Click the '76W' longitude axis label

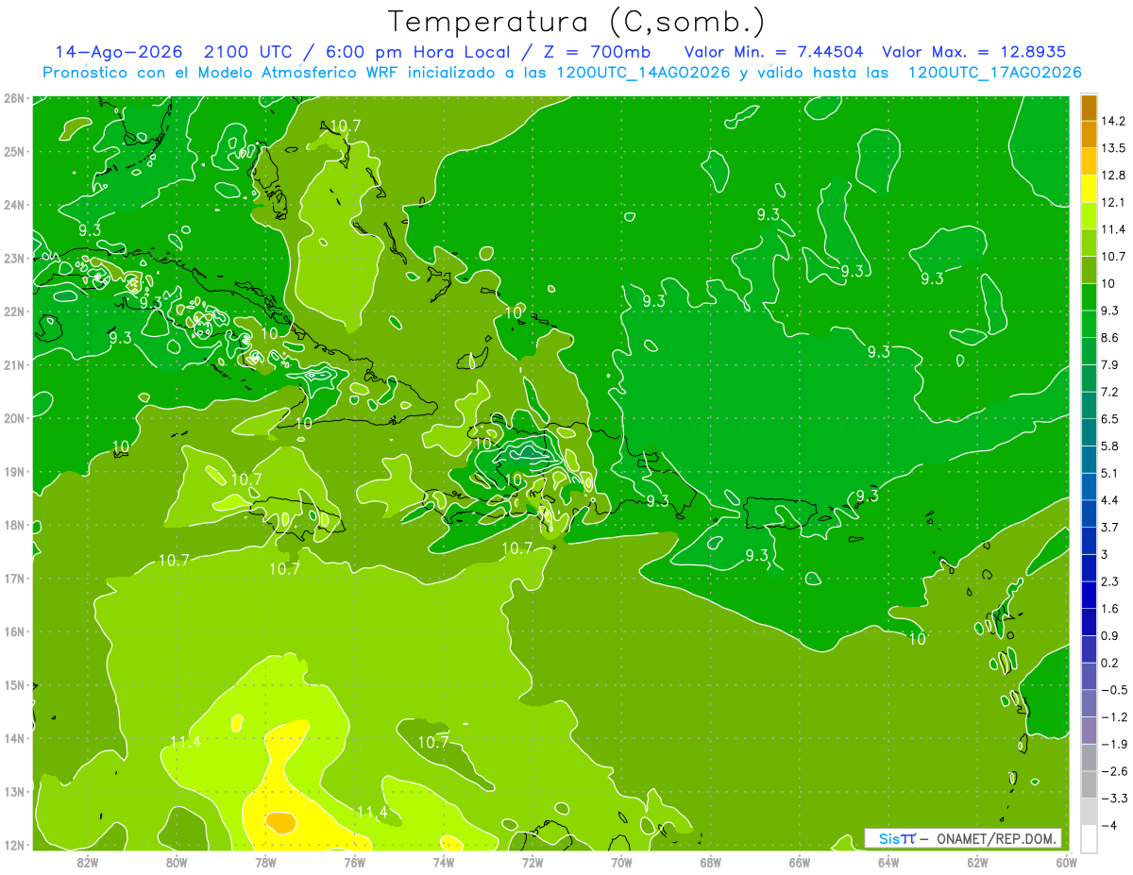pyautogui.click(x=355, y=863)
